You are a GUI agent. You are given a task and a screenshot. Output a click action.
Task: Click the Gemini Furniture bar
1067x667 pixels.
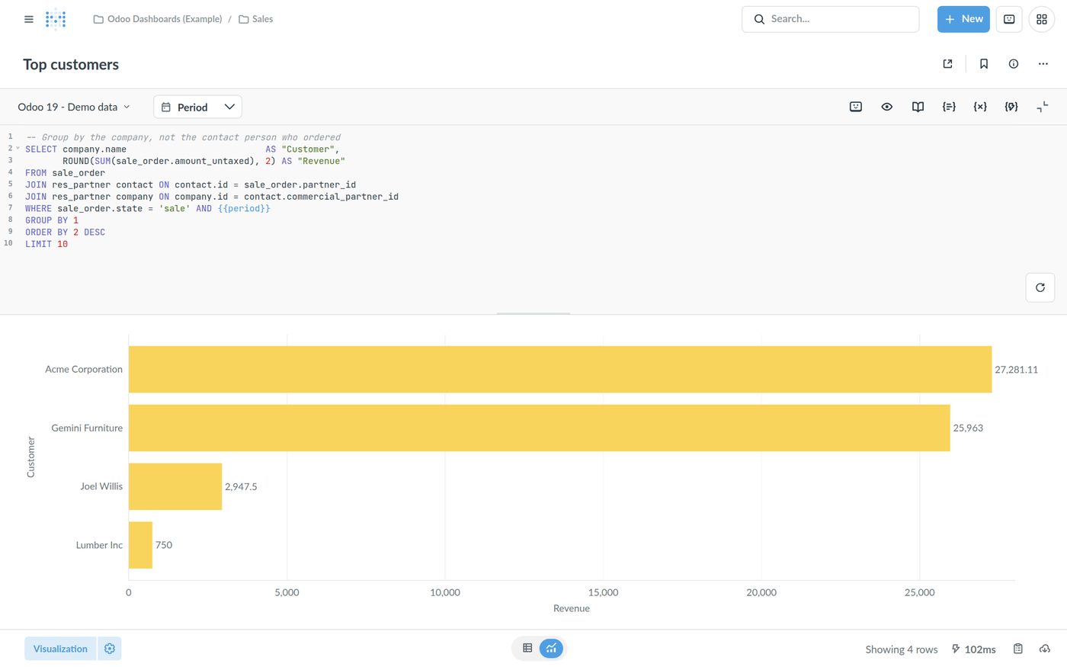540,428
